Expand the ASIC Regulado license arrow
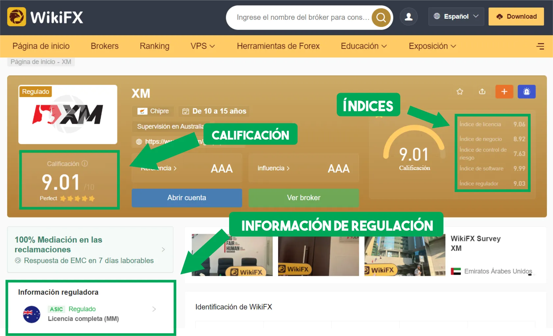The image size is (553, 336). [154, 309]
